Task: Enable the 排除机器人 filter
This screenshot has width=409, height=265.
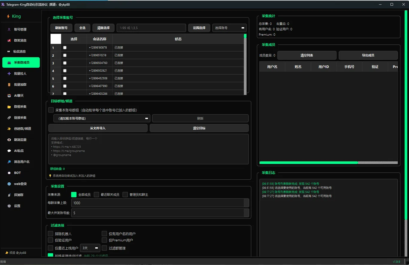Action: tap(51, 234)
